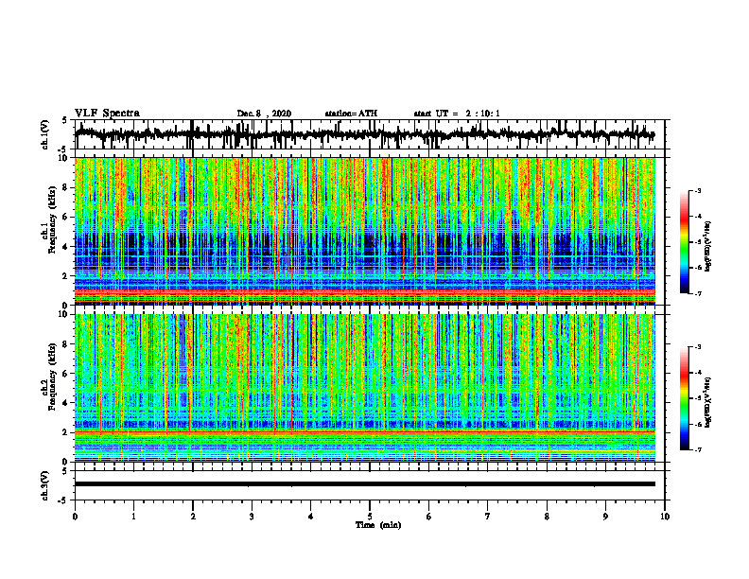Click time axis tick label '6'
Screen dimensions: 749x579
429,517
